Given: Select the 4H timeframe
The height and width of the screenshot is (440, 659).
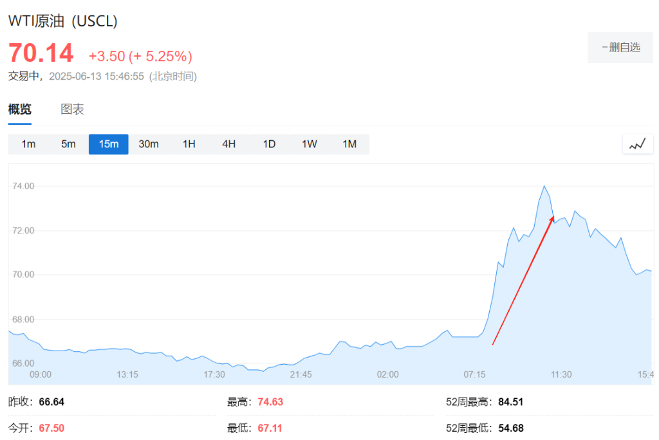Looking at the screenshot, I should pos(229,144).
